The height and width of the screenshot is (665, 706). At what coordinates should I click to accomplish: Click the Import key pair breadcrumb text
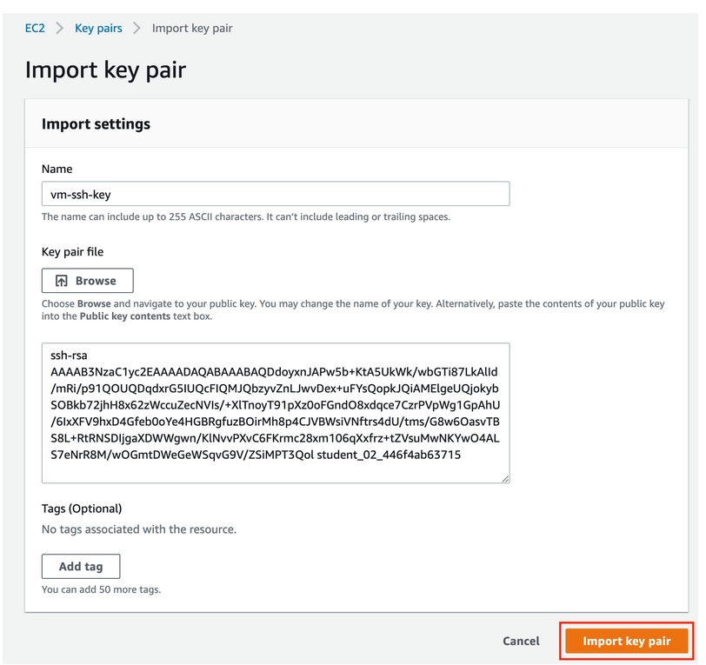192,29
